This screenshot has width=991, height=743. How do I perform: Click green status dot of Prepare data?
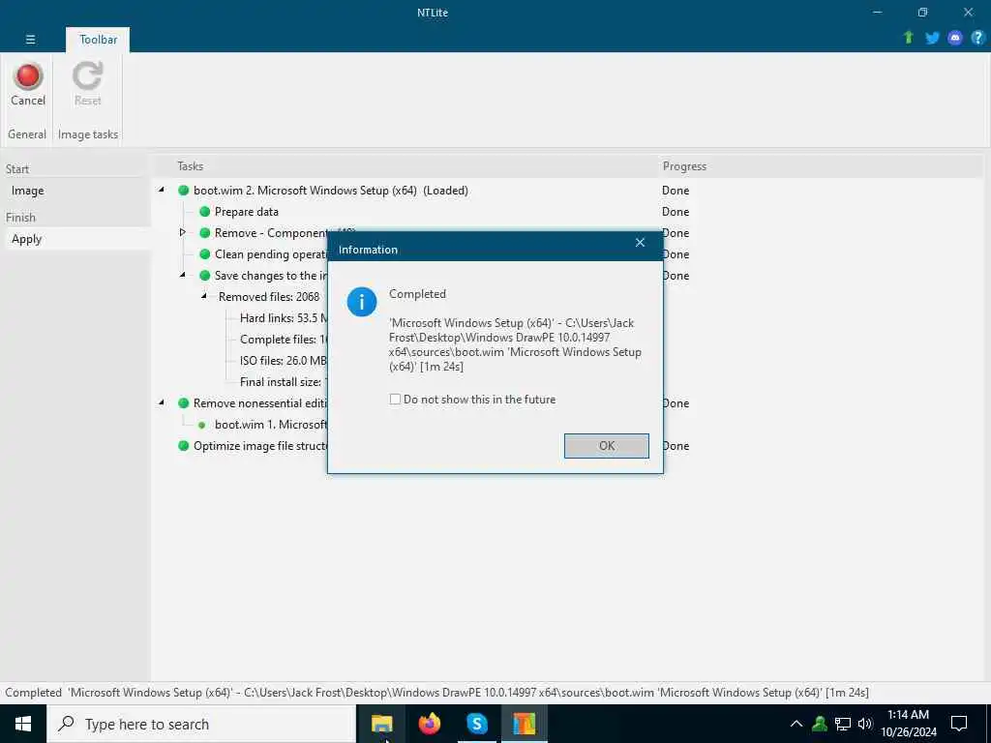pyautogui.click(x=205, y=212)
